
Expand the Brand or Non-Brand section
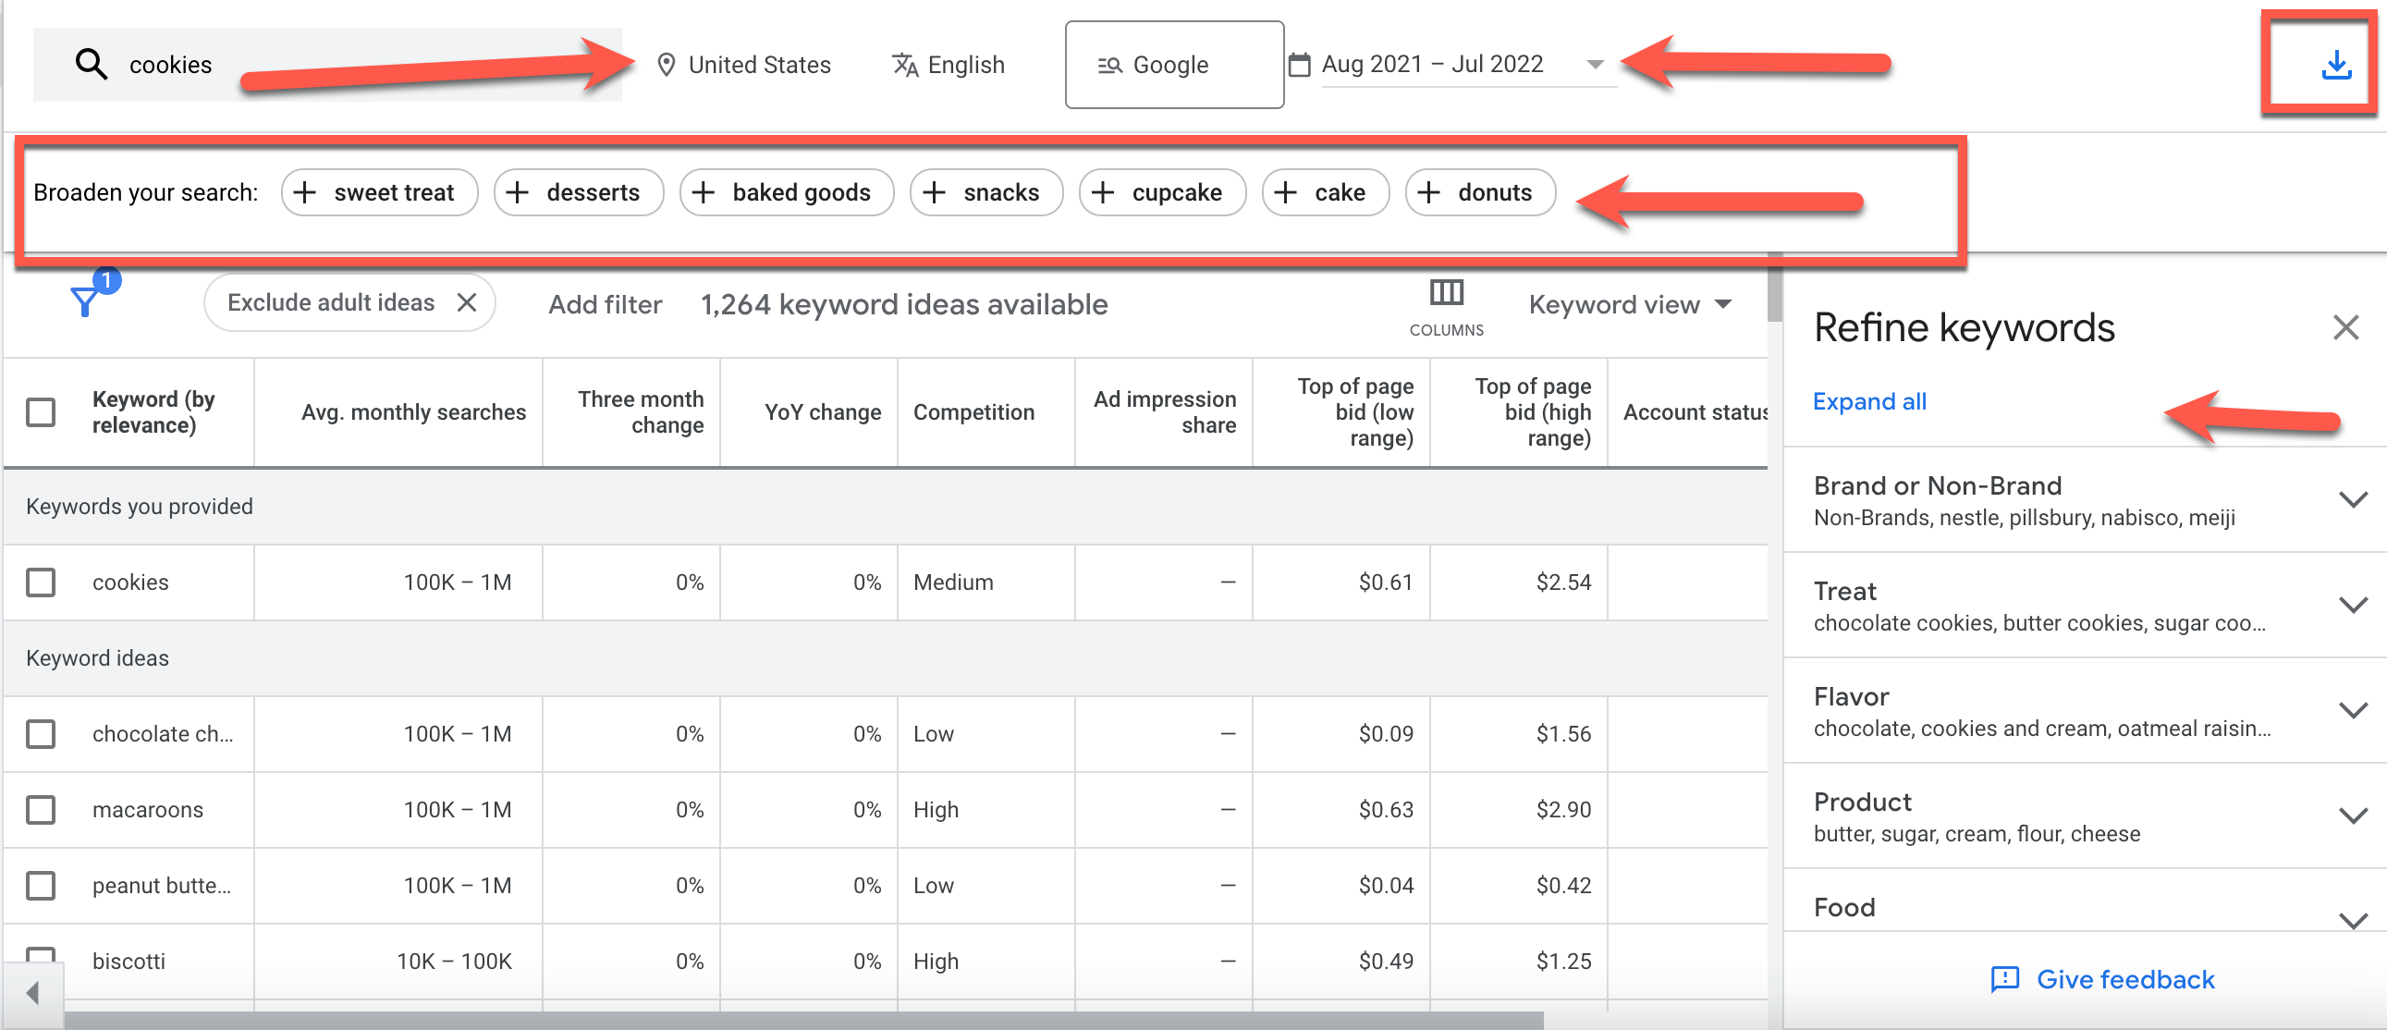[x=2353, y=499]
